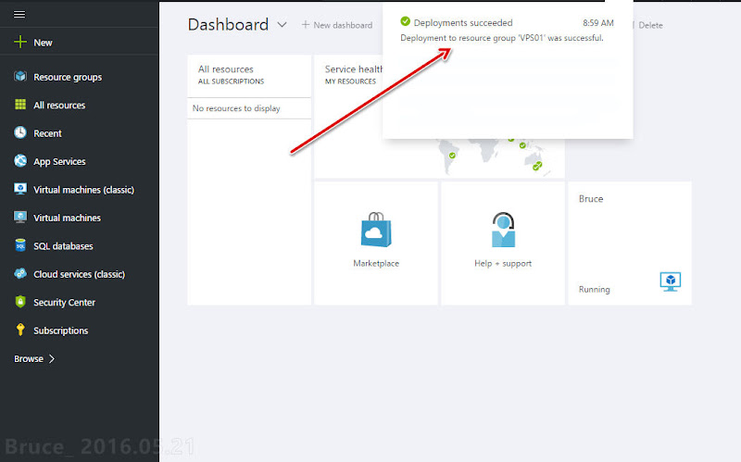The width and height of the screenshot is (741, 462).
Task: Click 'MY RESOURCES' subtitle text
Action: tap(351, 81)
